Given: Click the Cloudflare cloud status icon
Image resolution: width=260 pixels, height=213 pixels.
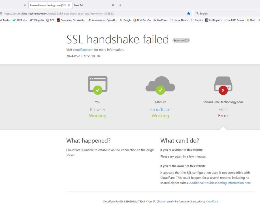Looking at the screenshot, I should coord(160,85).
